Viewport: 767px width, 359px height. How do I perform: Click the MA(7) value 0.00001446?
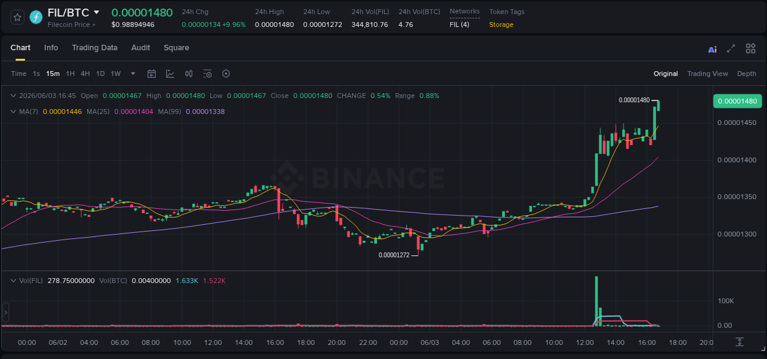tap(63, 111)
